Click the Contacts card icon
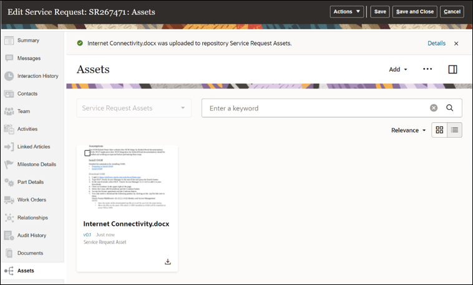The image size is (473, 285). 9,94
